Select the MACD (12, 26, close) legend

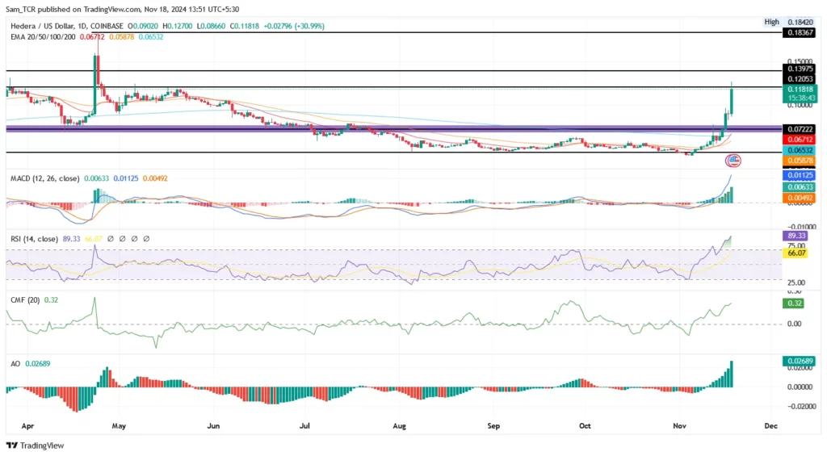click(45, 178)
